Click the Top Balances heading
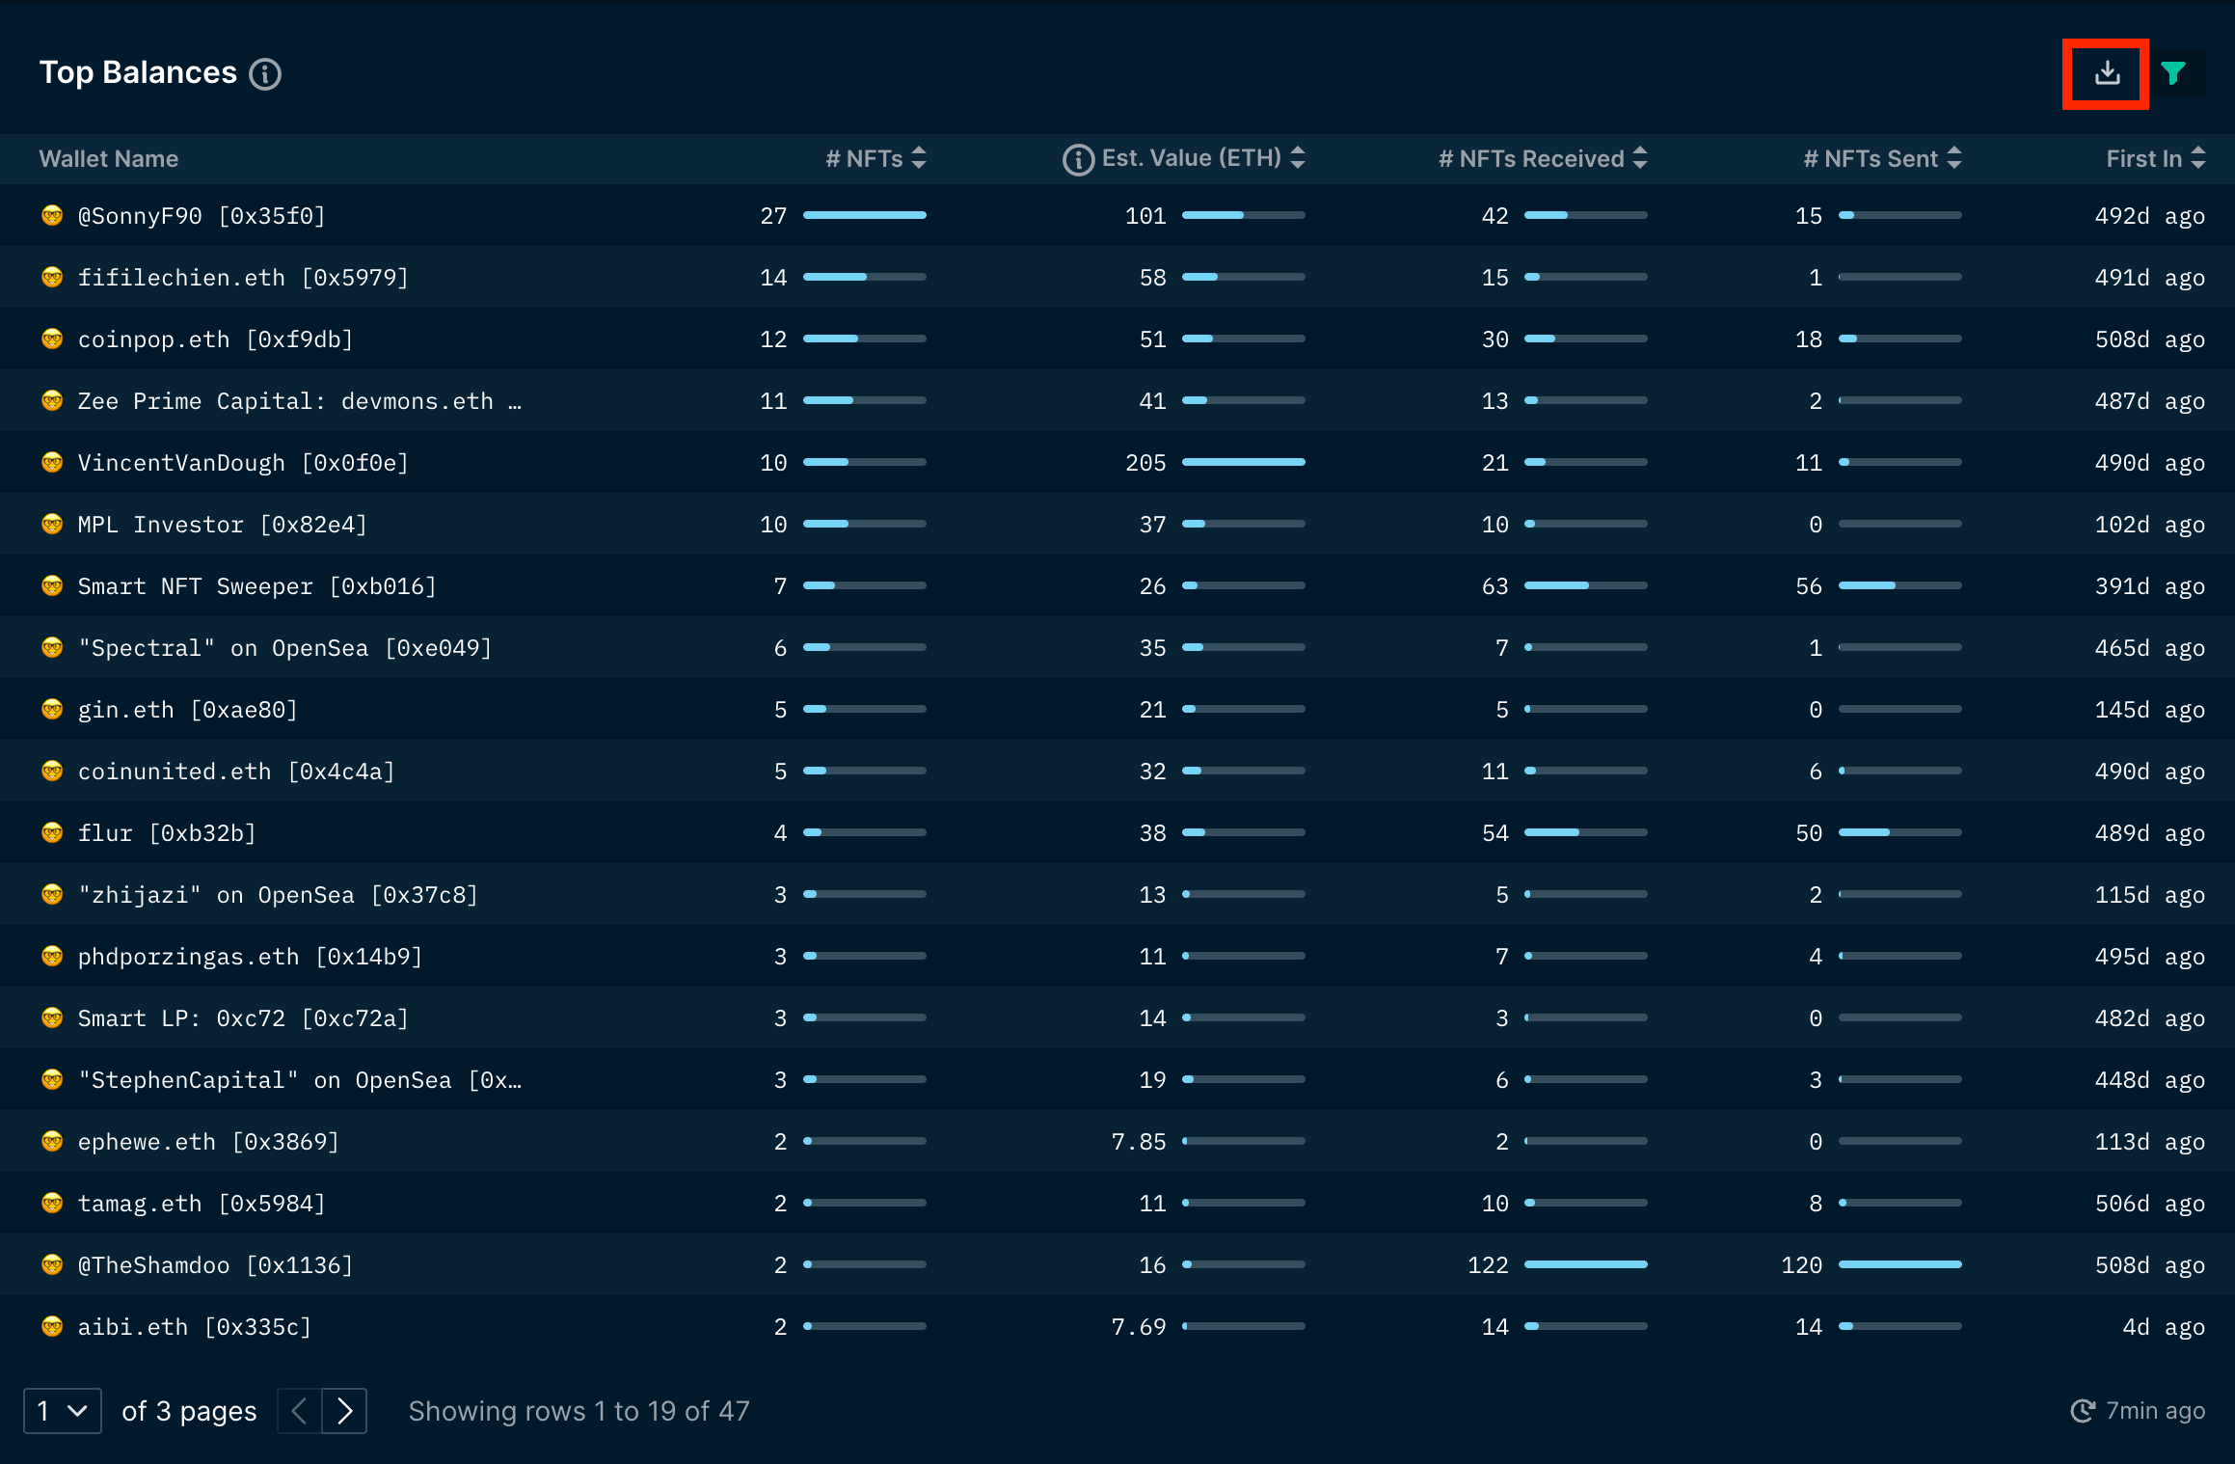 137,72
